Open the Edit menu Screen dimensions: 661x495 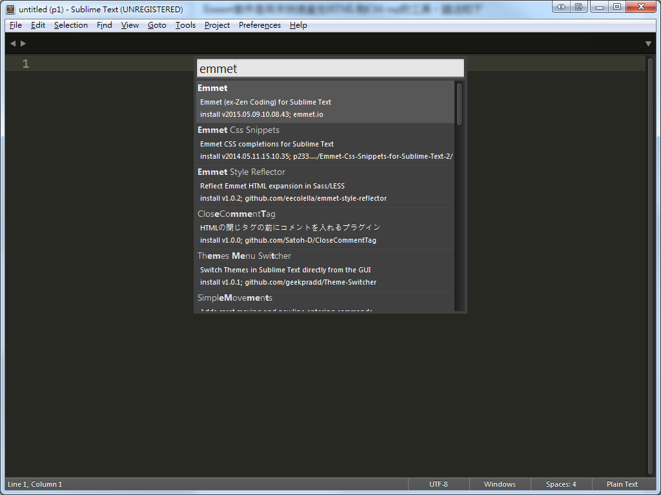point(38,25)
